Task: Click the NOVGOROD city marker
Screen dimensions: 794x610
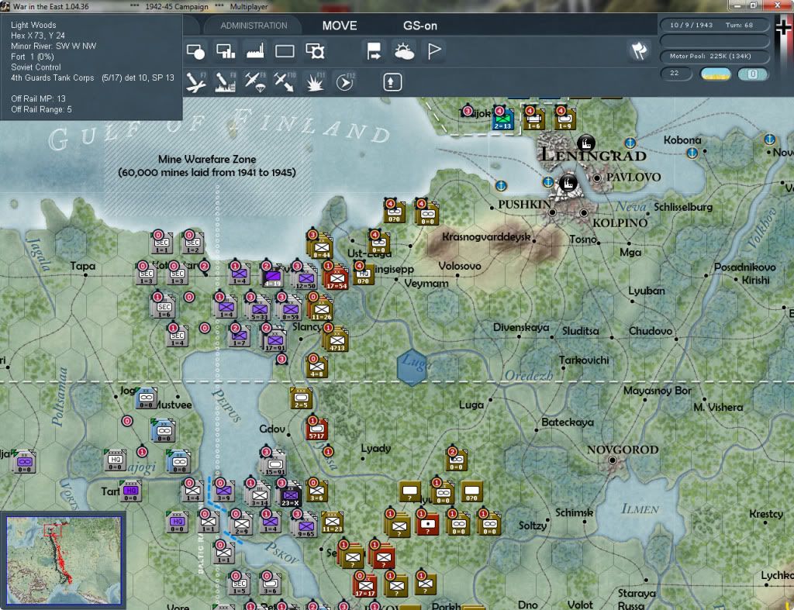Action: (x=613, y=460)
